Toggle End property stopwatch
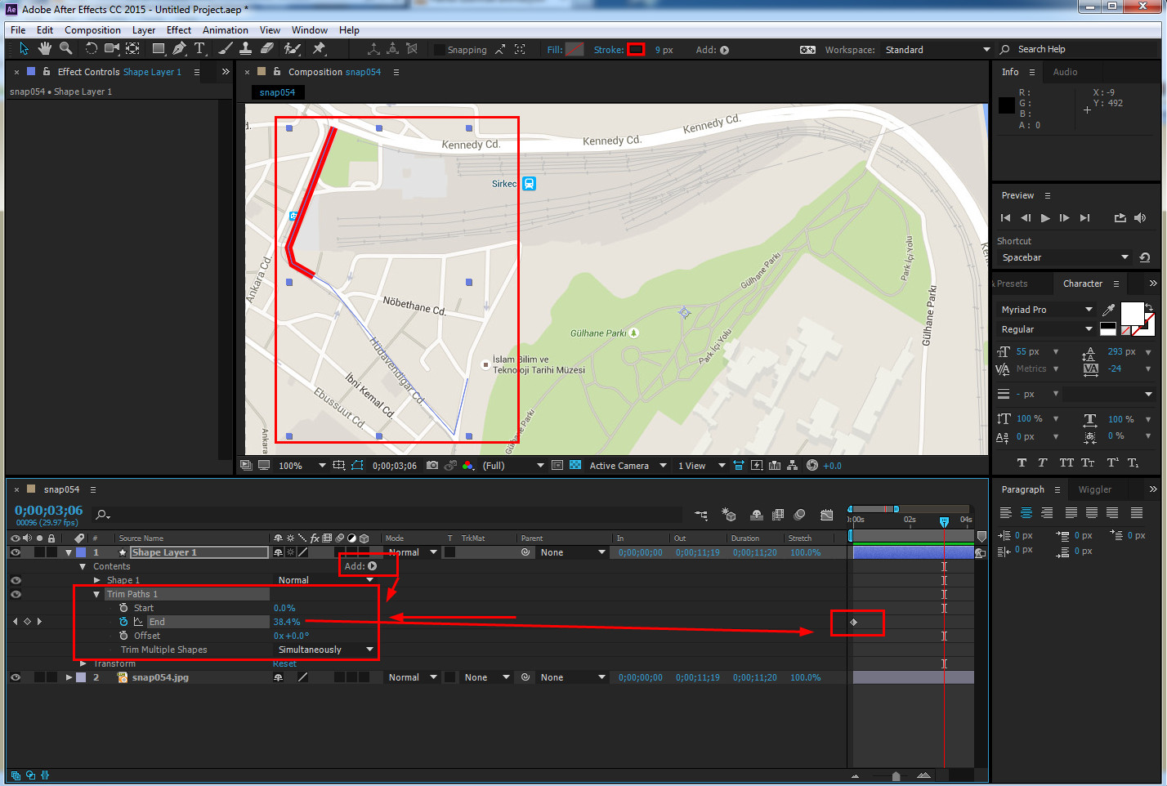 coord(123,622)
